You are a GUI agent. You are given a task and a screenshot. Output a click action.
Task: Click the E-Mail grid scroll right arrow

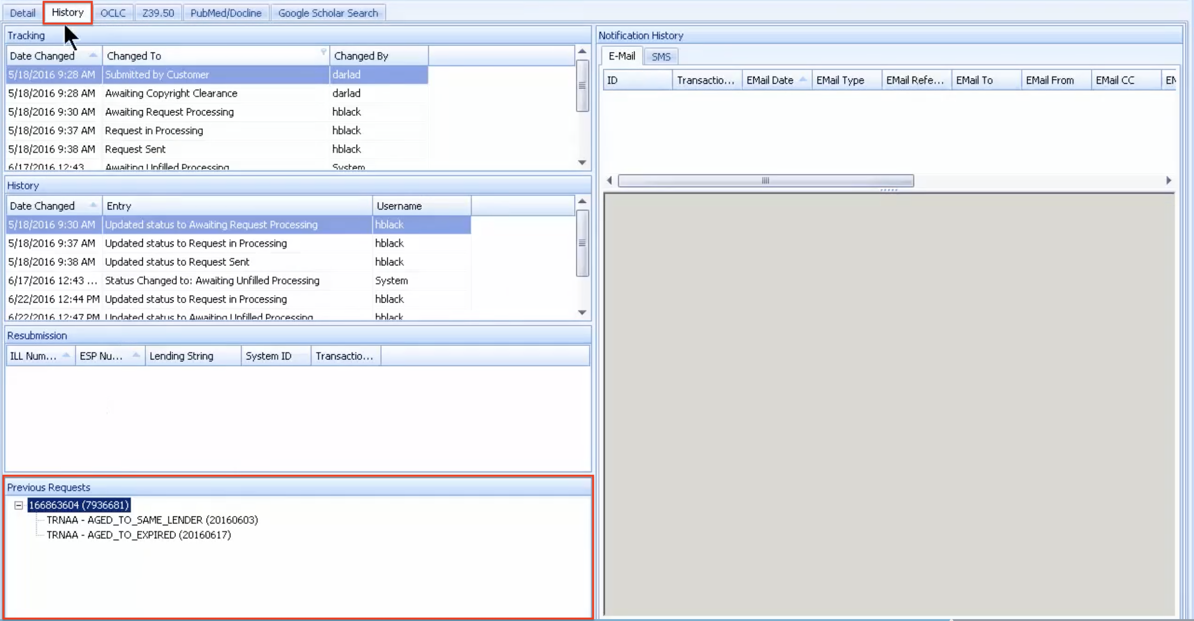[1168, 180]
